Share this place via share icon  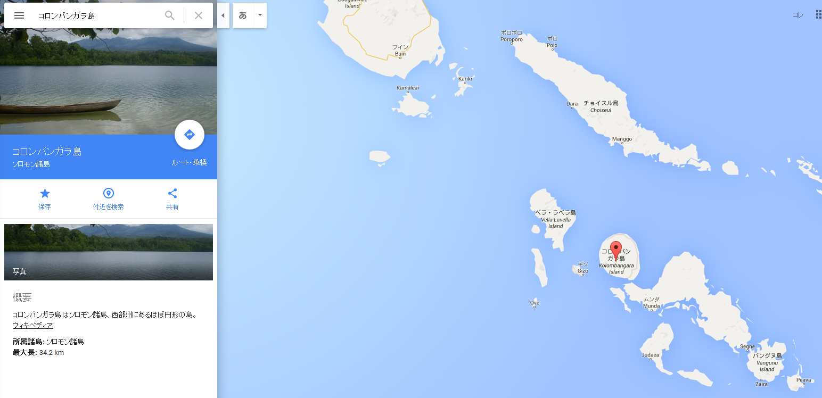(172, 199)
